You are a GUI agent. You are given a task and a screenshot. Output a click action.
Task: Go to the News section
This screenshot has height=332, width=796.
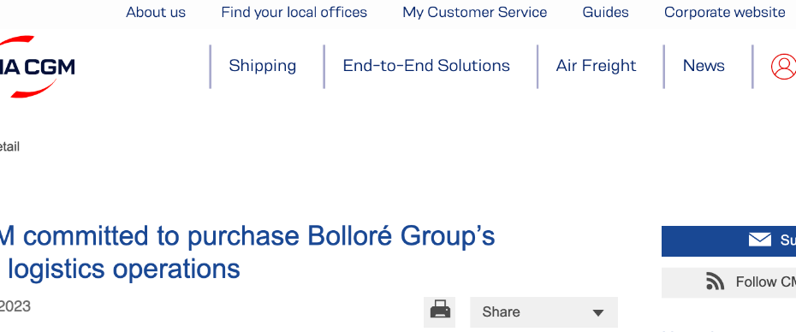point(704,66)
